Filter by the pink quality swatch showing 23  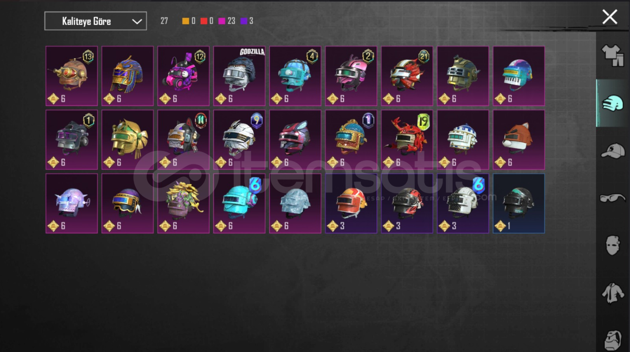coord(226,21)
